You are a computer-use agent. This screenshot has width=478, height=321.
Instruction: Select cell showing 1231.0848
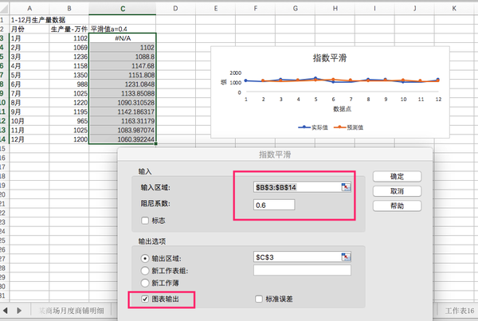tap(123, 84)
